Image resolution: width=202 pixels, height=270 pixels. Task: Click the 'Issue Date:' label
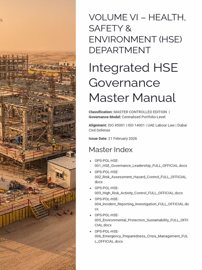[98, 138]
